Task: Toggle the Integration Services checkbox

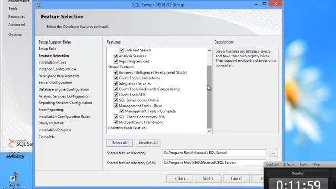Action: [115, 83]
